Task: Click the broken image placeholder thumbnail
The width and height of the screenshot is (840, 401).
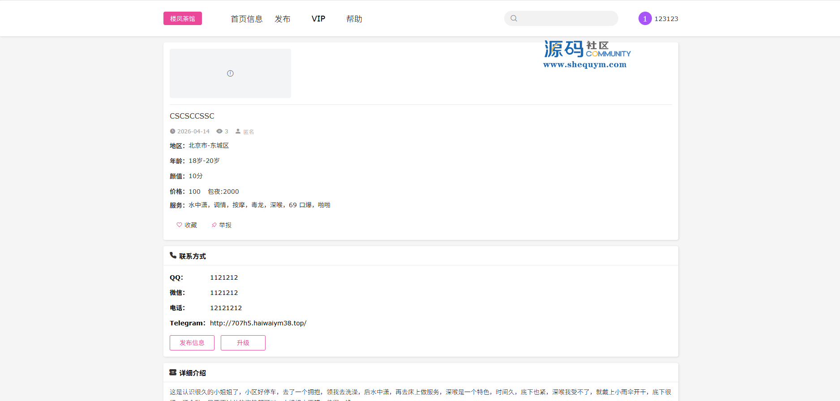Action: click(230, 73)
